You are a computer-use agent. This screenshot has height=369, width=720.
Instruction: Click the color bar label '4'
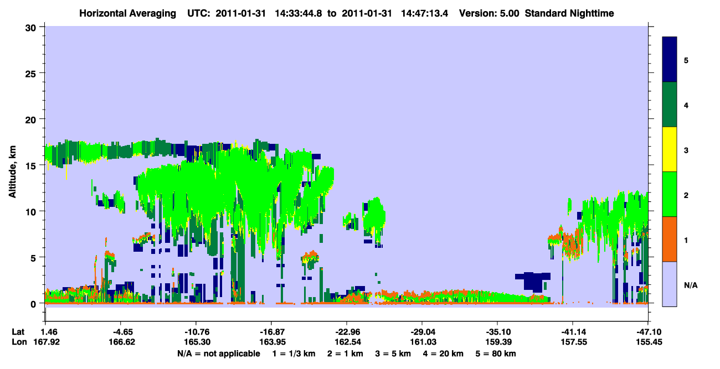pos(686,105)
